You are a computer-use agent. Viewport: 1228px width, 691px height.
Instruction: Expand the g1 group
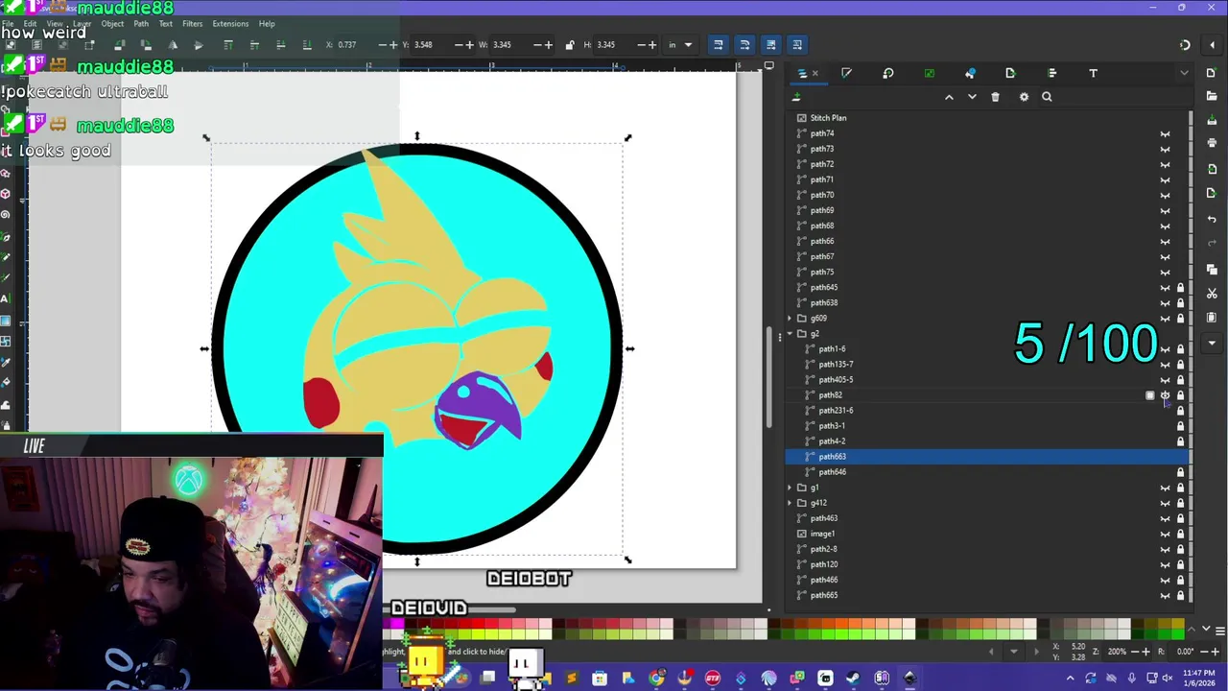[x=791, y=488]
